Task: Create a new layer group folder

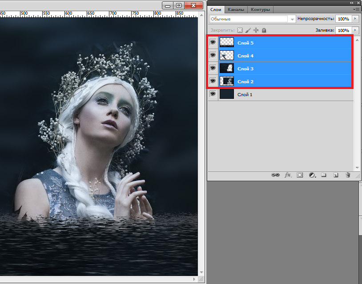Action: coord(324,175)
